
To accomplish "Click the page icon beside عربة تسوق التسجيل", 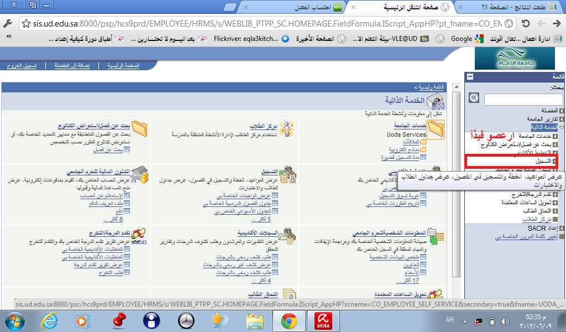I will click(423, 195).
